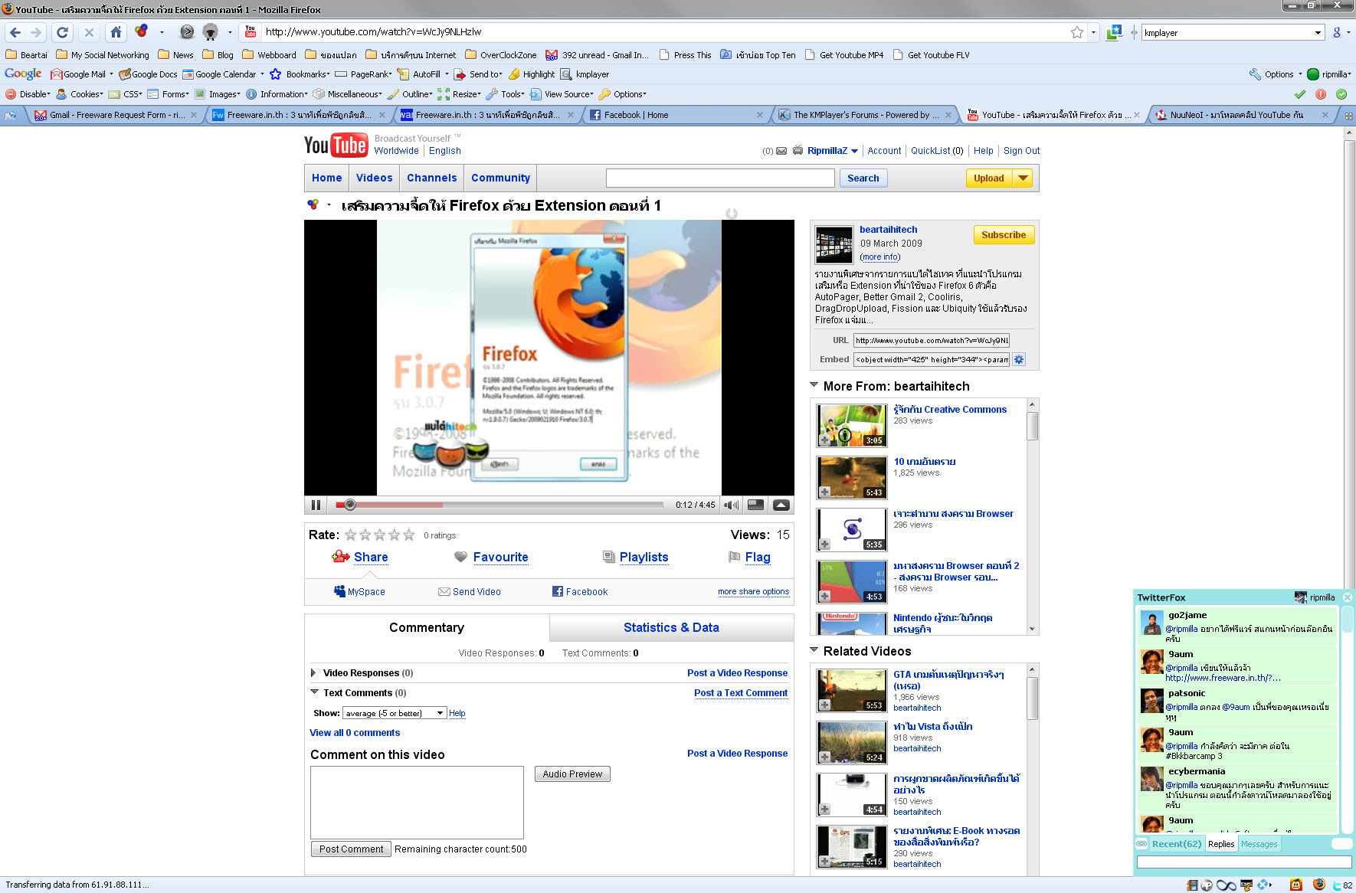The height and width of the screenshot is (893, 1356).
Task: Toggle the pop-up expand video button
Action: tap(781, 505)
